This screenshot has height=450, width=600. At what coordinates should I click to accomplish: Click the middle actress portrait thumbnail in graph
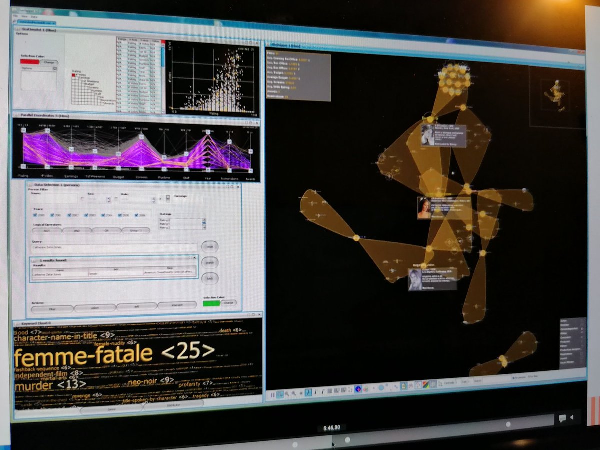pyautogui.click(x=424, y=208)
